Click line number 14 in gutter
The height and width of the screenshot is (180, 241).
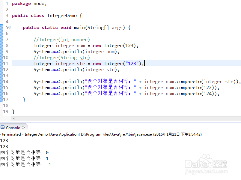coord(6,82)
